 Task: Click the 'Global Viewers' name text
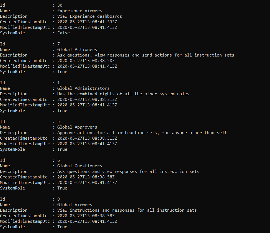point(74,205)
